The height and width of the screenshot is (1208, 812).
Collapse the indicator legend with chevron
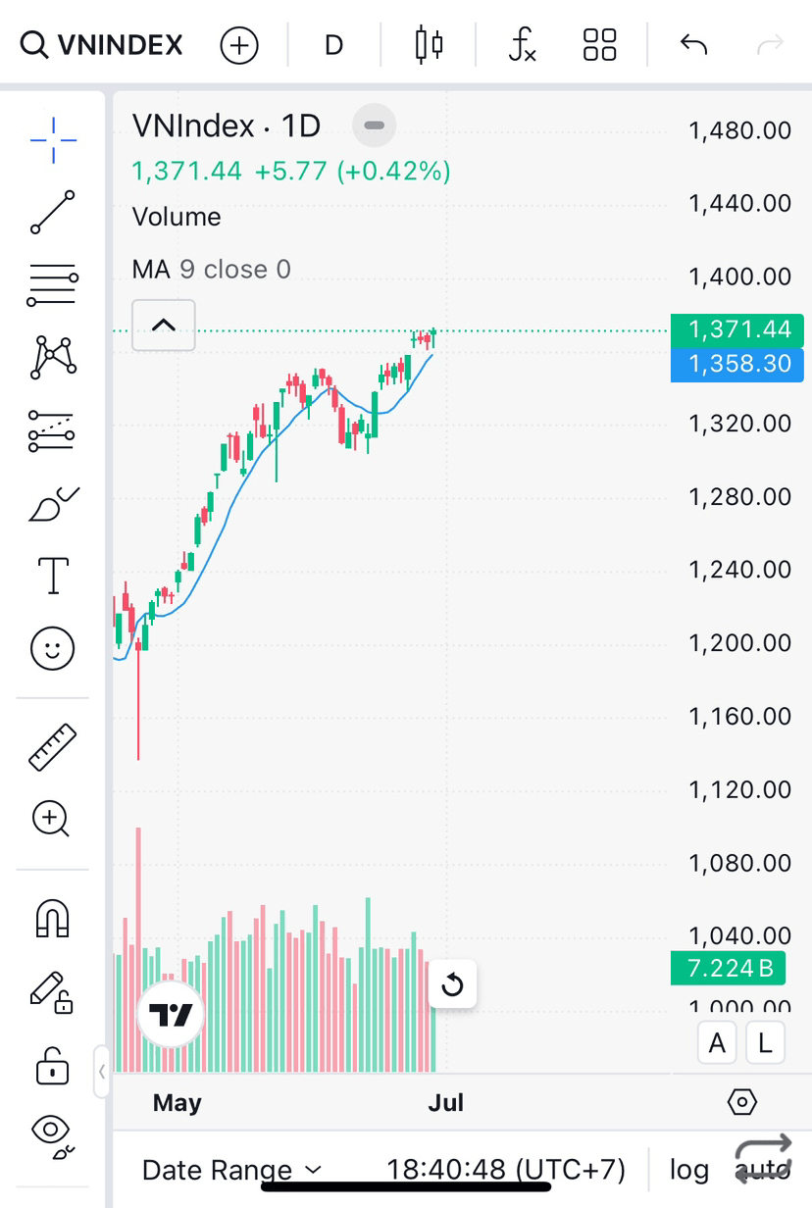coord(163,325)
